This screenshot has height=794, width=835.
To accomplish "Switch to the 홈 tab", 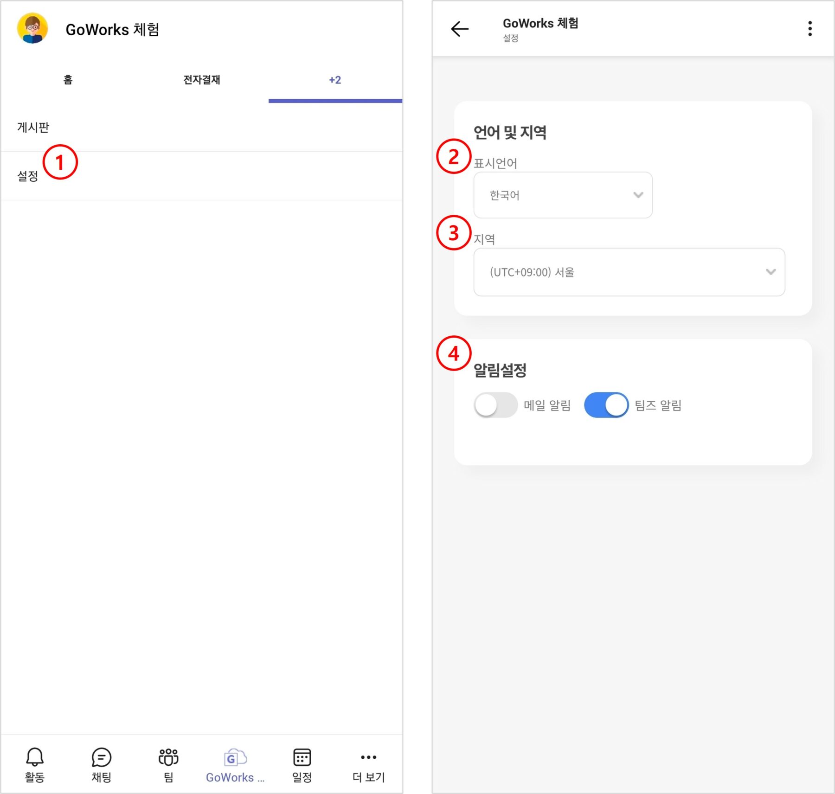I will coord(68,80).
